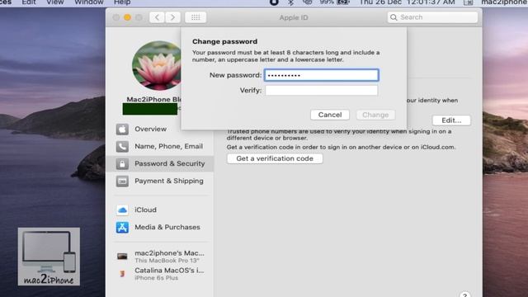
Task: Go back with the left chevron button
Action: click(x=157, y=17)
